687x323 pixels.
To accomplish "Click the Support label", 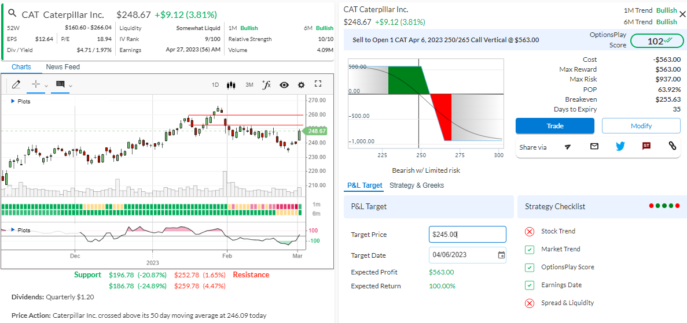I will pos(87,275).
